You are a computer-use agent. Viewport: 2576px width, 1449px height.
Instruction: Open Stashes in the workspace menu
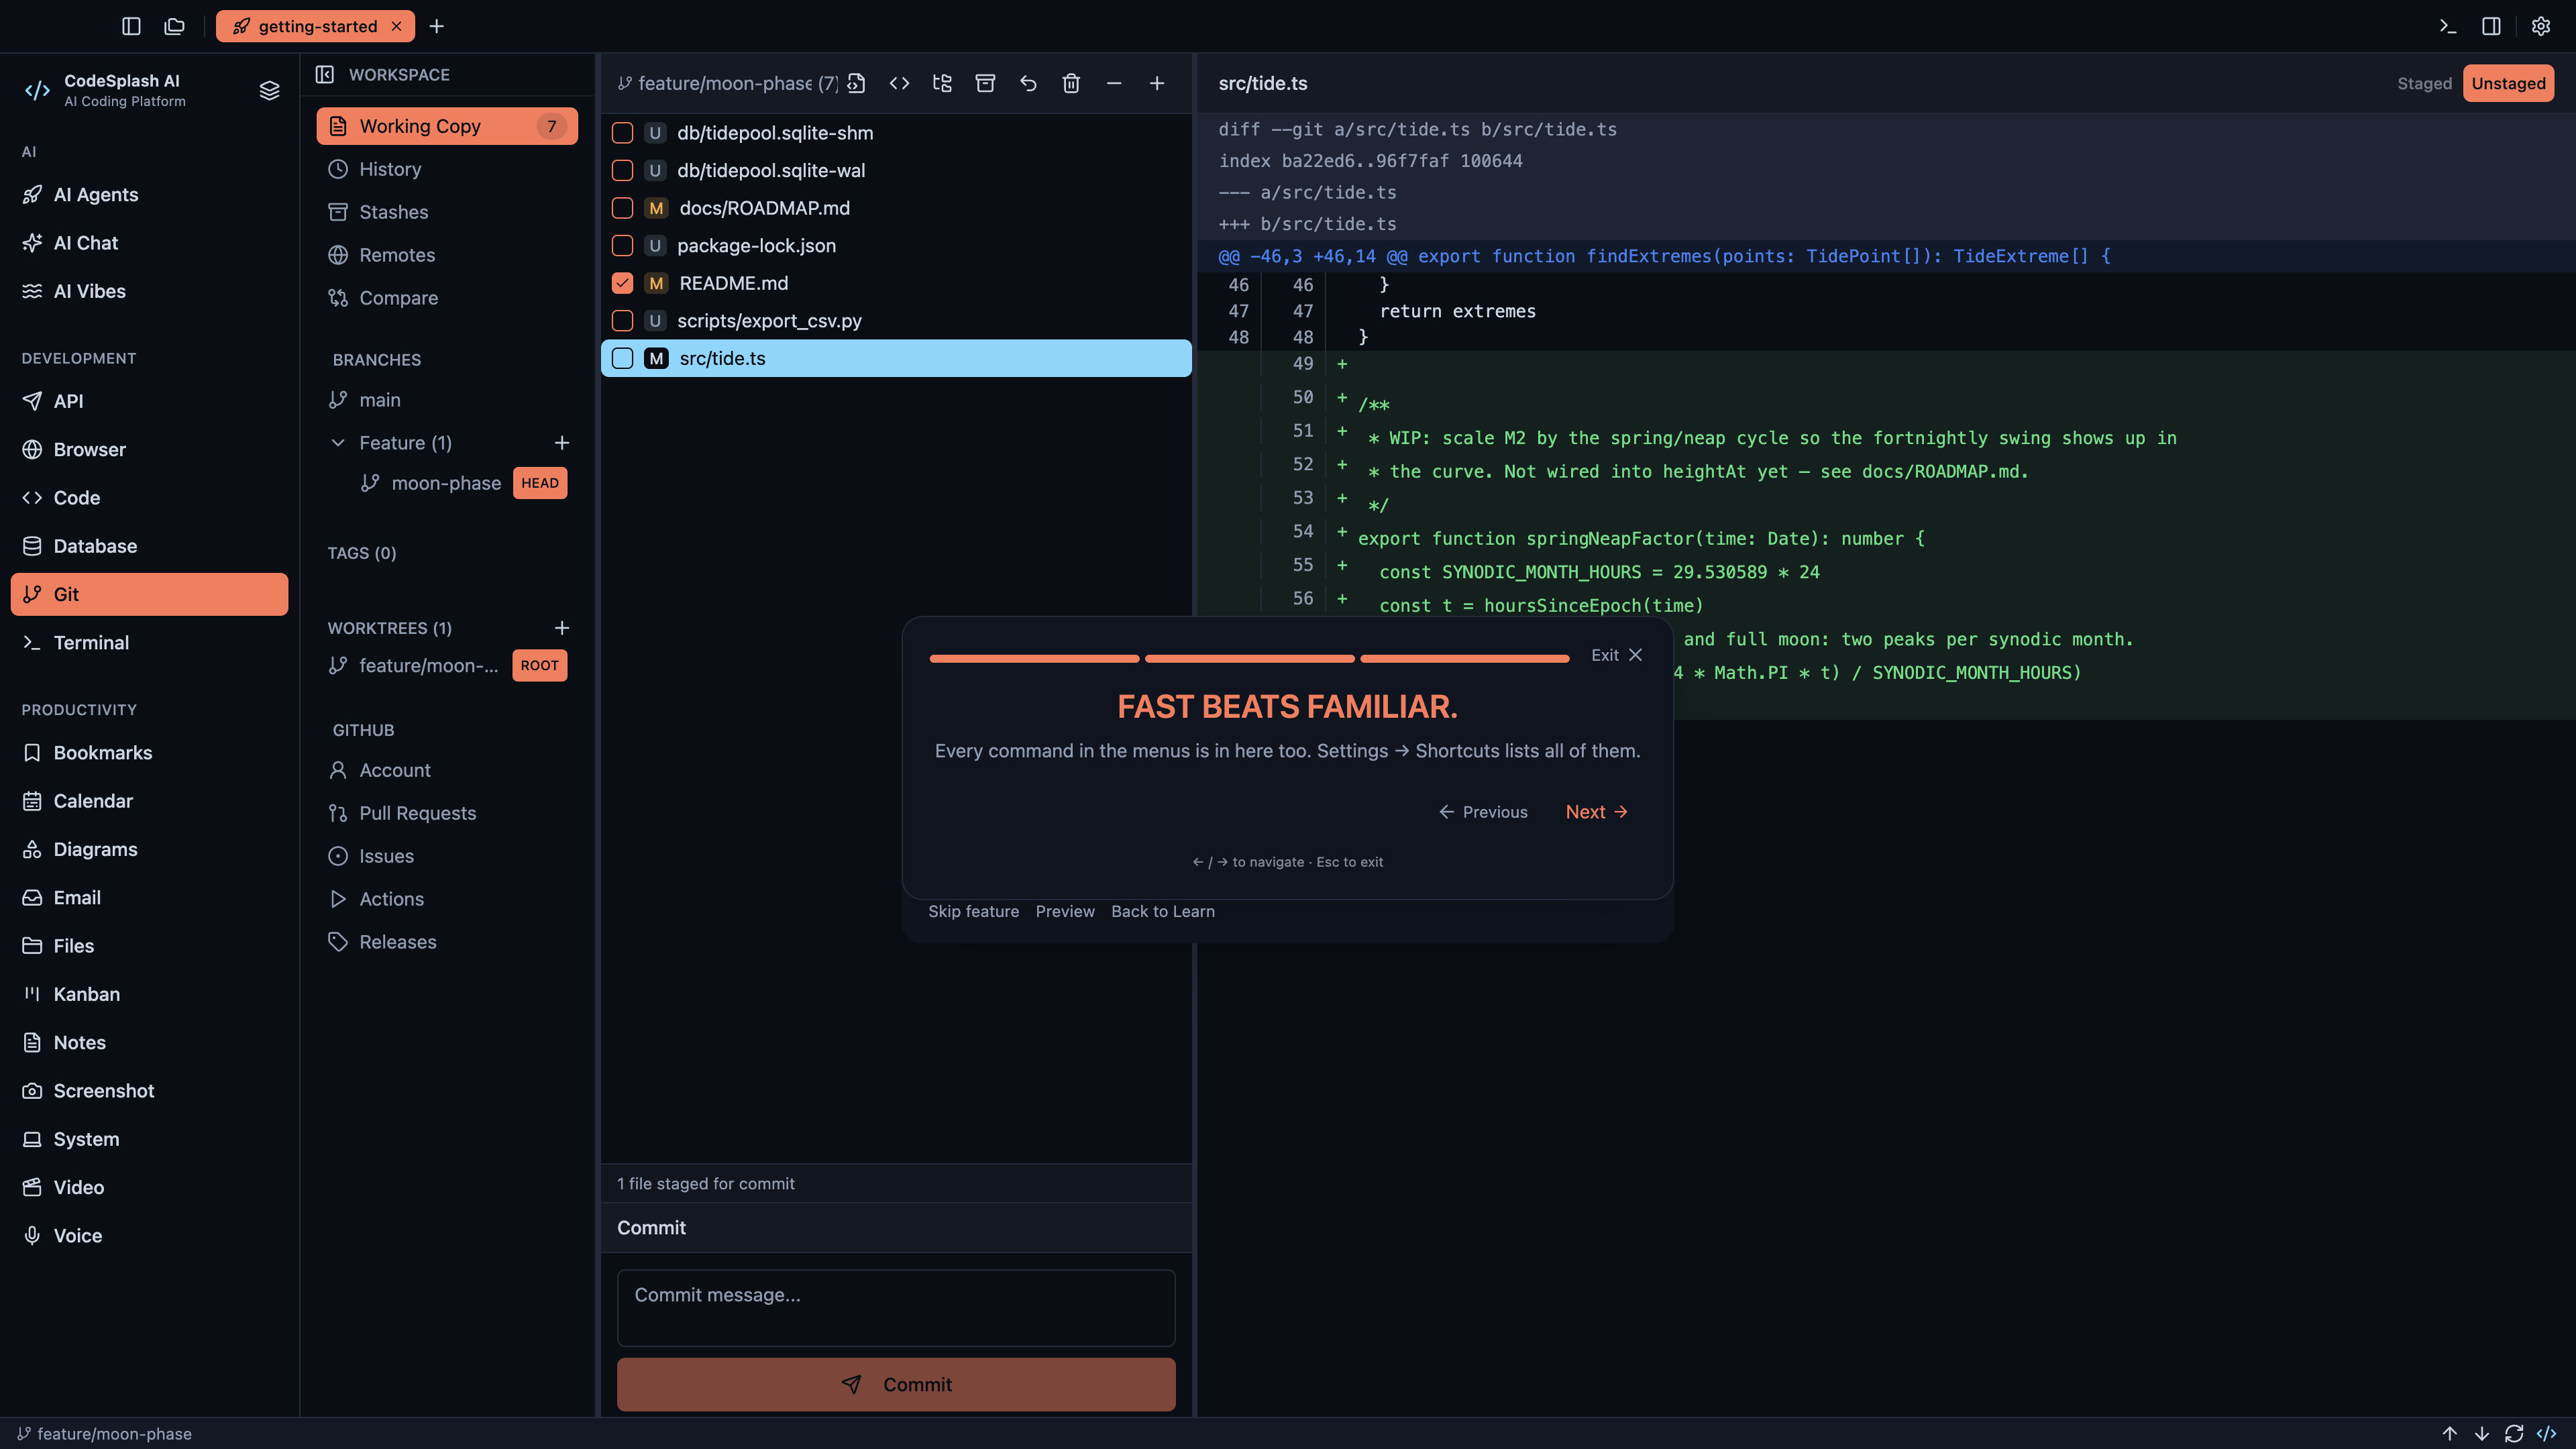[x=447, y=212]
